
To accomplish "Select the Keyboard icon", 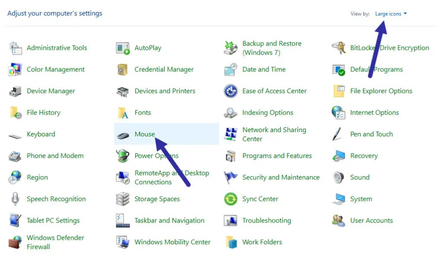I will pos(15,136).
